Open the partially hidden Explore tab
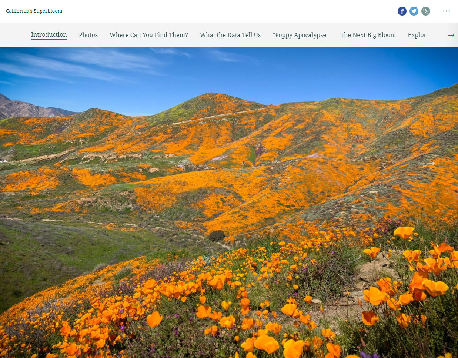Image resolution: width=458 pixels, height=358 pixels. point(417,35)
